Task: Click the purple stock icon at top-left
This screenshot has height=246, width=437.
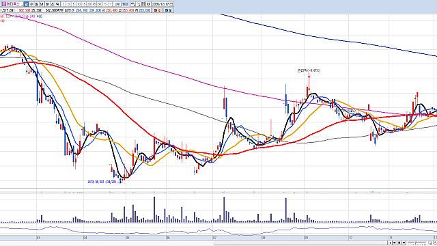Action: (4, 4)
